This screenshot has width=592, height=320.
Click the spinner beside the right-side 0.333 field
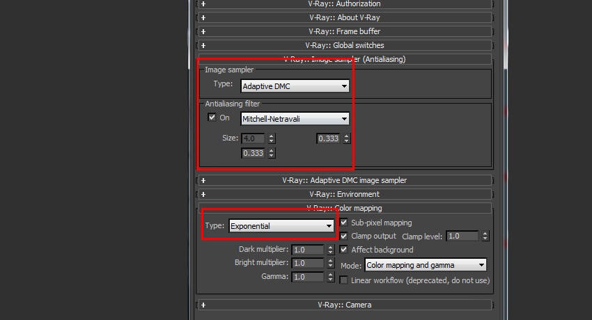click(347, 138)
